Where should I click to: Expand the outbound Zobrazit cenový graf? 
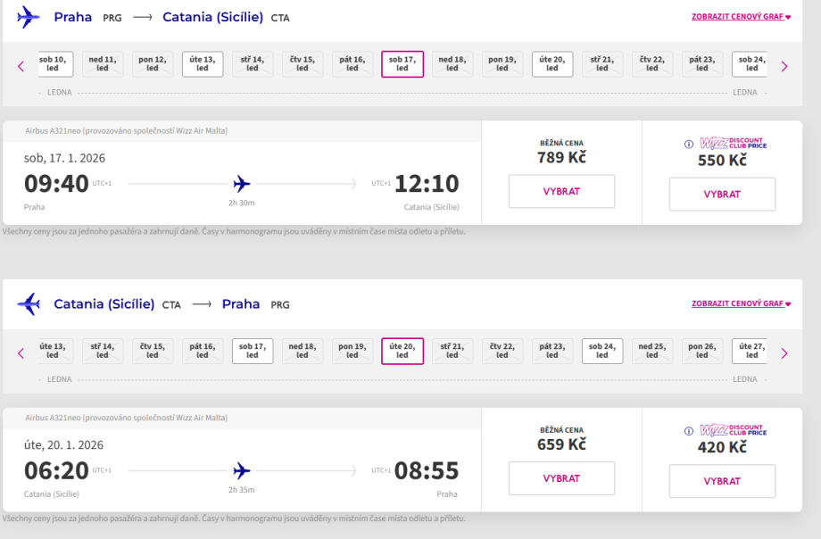pos(741,17)
